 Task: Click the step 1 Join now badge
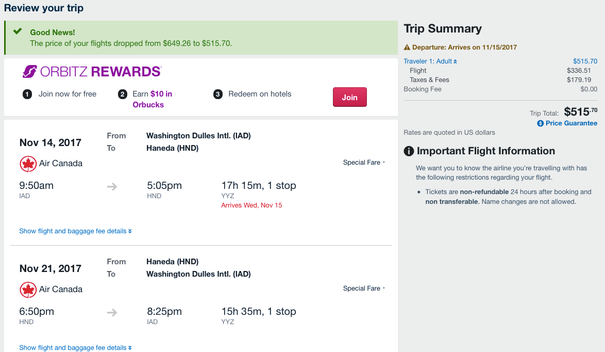pyautogui.click(x=27, y=94)
